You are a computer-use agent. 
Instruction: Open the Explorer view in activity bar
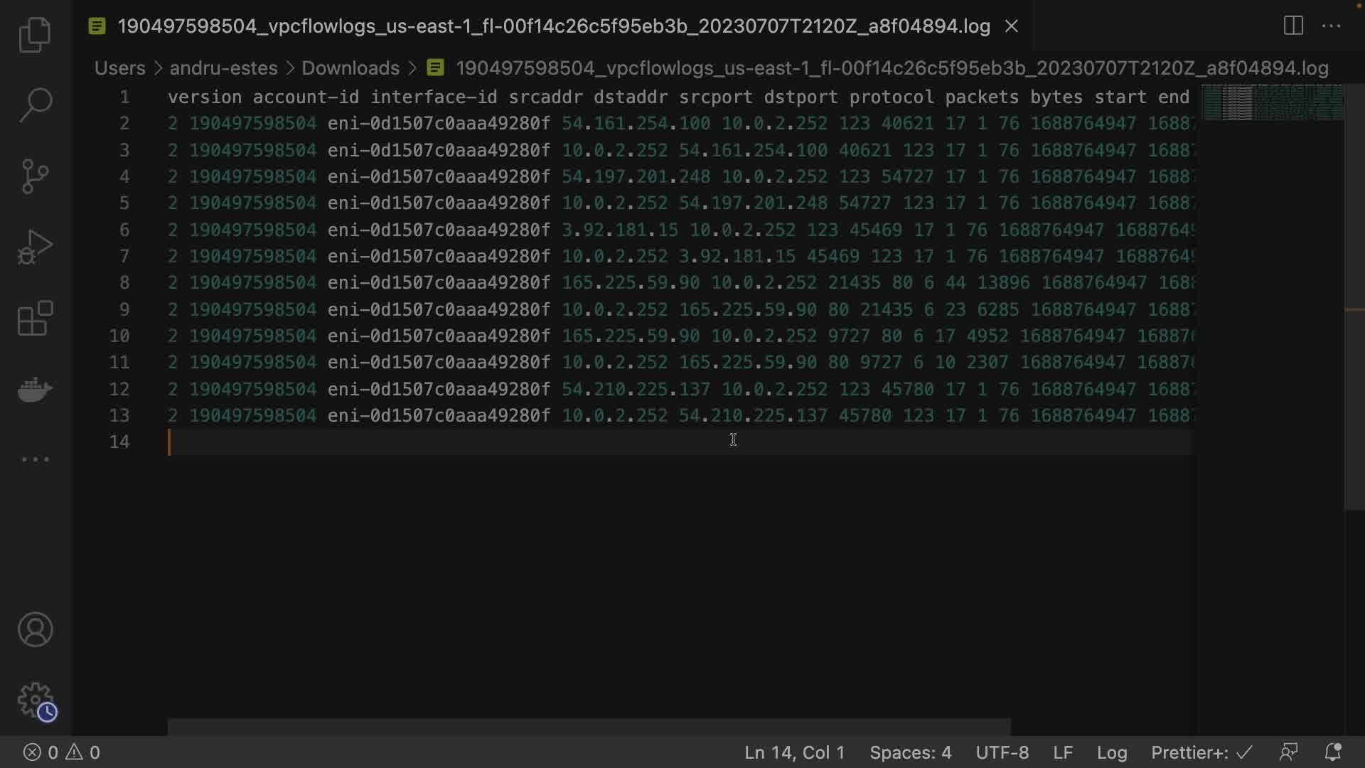(x=35, y=34)
